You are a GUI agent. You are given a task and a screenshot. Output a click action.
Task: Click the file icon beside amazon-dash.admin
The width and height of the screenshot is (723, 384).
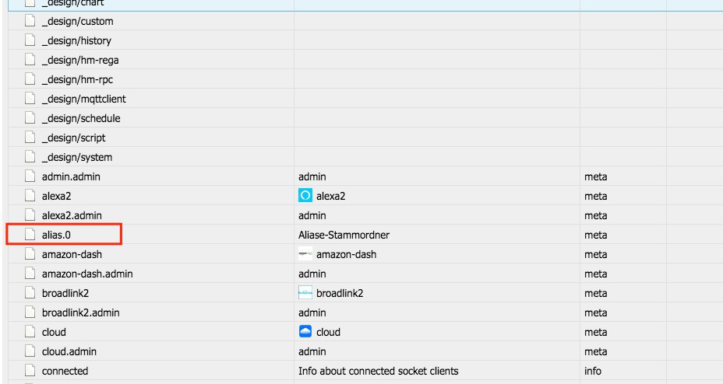[30, 274]
